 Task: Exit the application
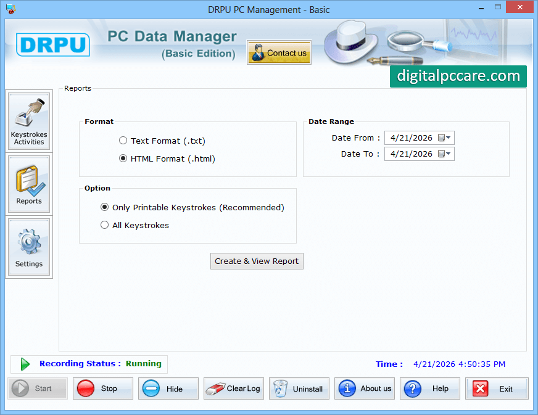tap(497, 388)
